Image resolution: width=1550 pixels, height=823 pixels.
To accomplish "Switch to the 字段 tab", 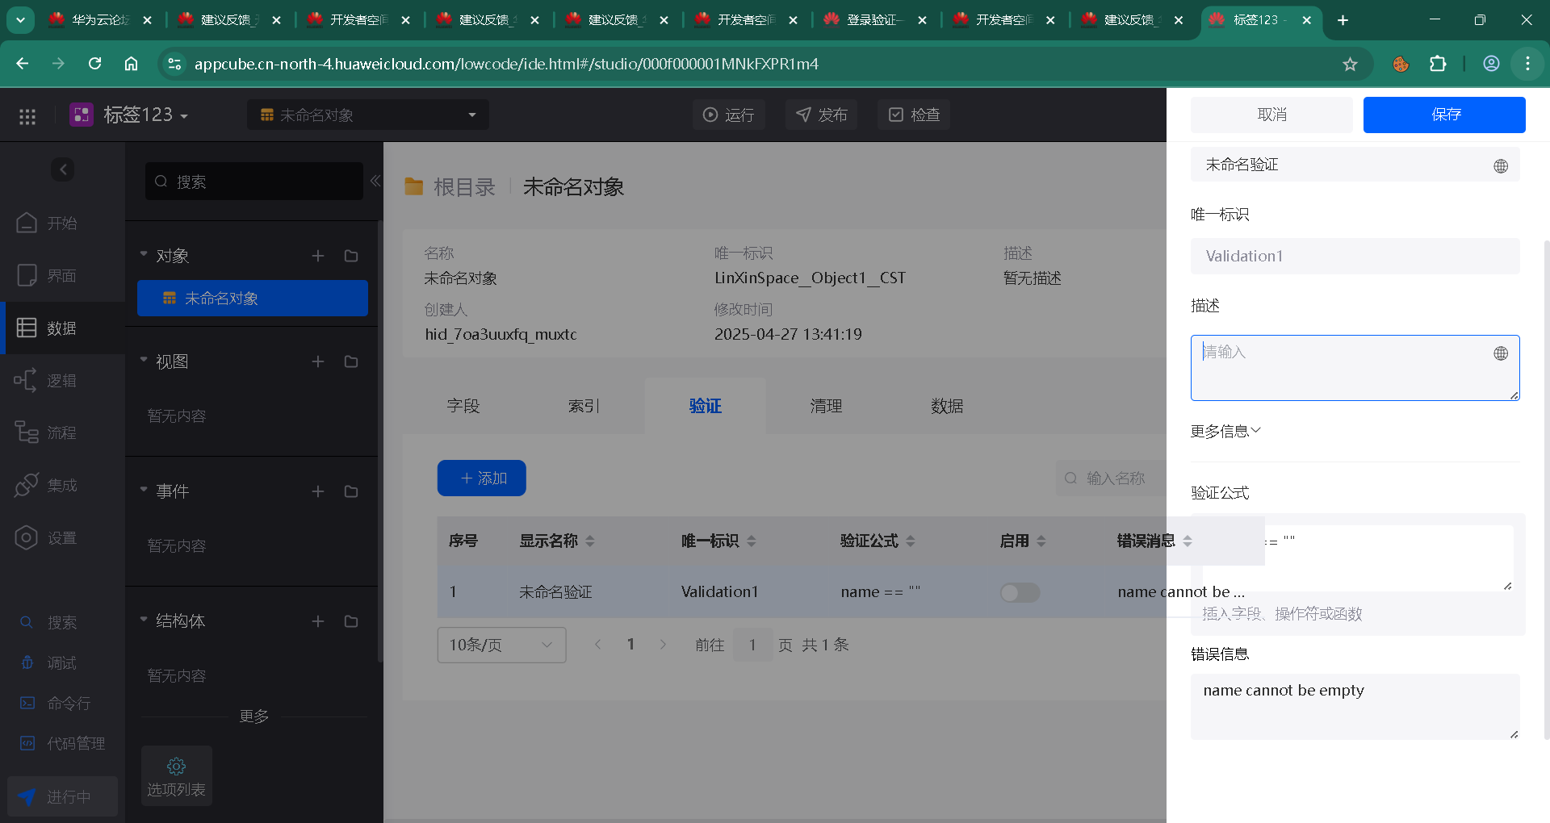I will pyautogui.click(x=463, y=406).
